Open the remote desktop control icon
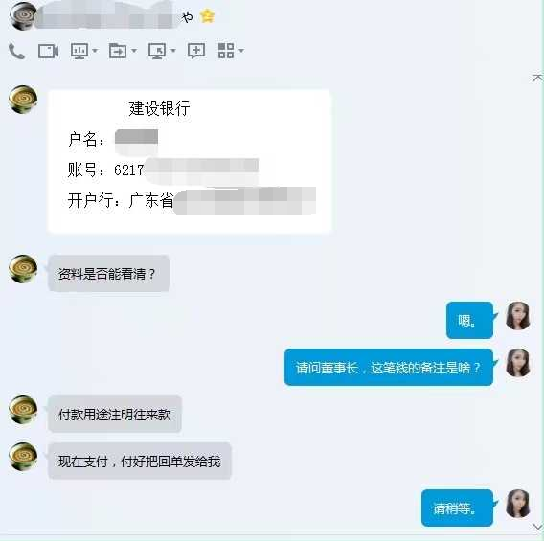This screenshot has height=541, width=544. (x=157, y=51)
